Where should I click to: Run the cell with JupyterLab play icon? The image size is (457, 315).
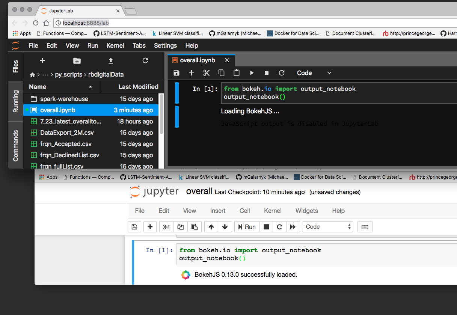pyautogui.click(x=252, y=73)
